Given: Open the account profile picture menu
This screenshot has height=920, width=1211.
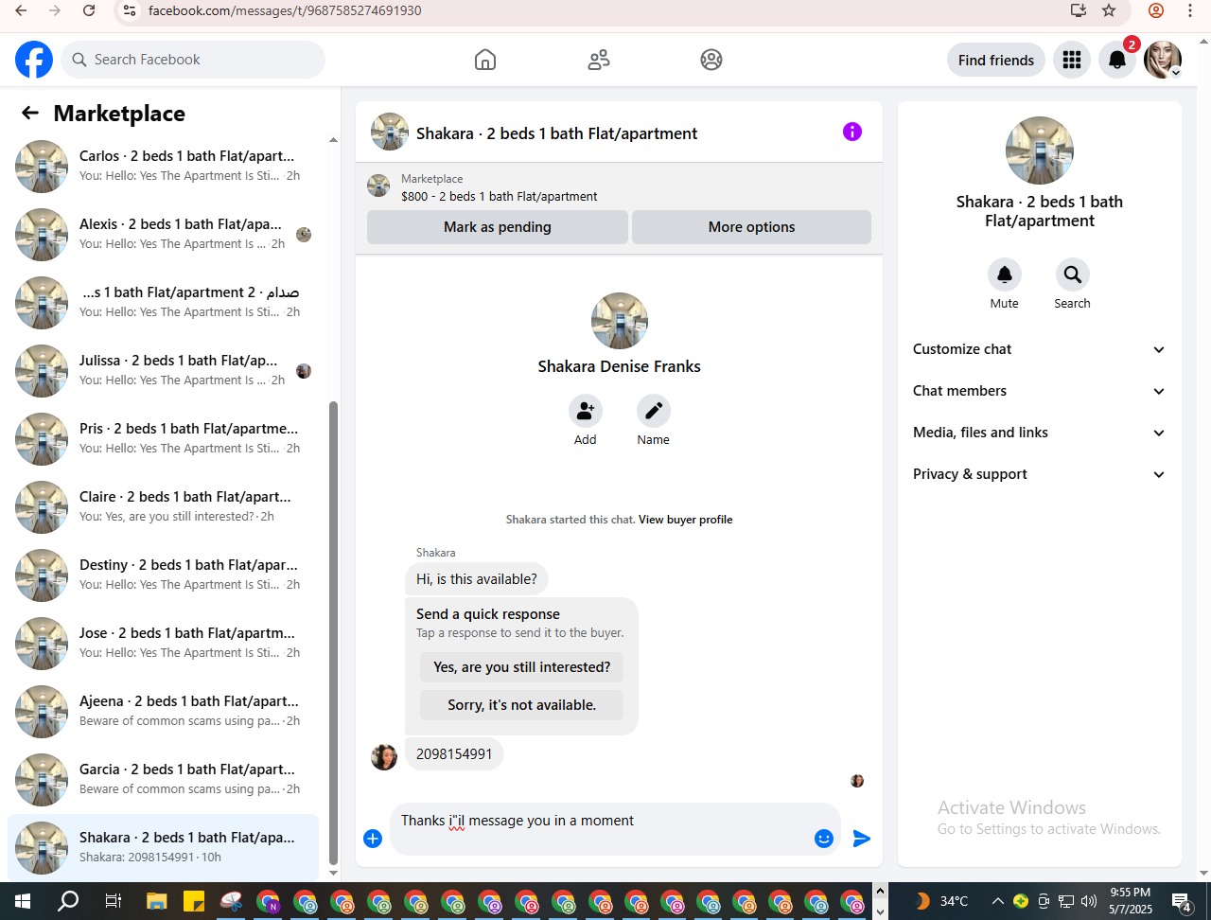Looking at the screenshot, I should pos(1163,60).
